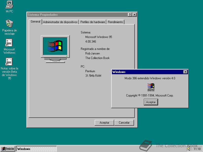The height and width of the screenshot is (152, 203).
Task: Close the Windows about dialog
Action: [185, 72]
